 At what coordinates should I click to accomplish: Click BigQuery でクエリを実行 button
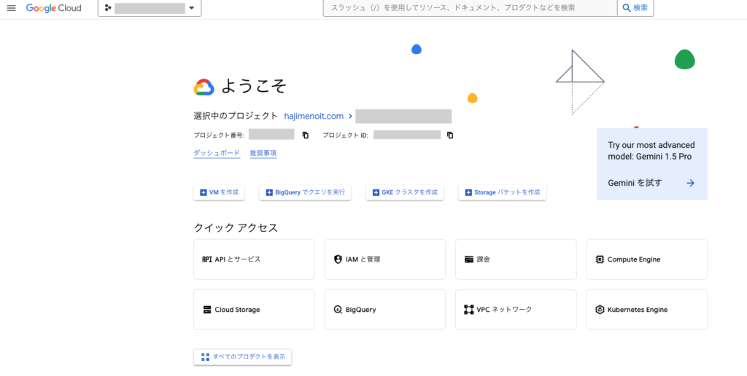coord(305,192)
